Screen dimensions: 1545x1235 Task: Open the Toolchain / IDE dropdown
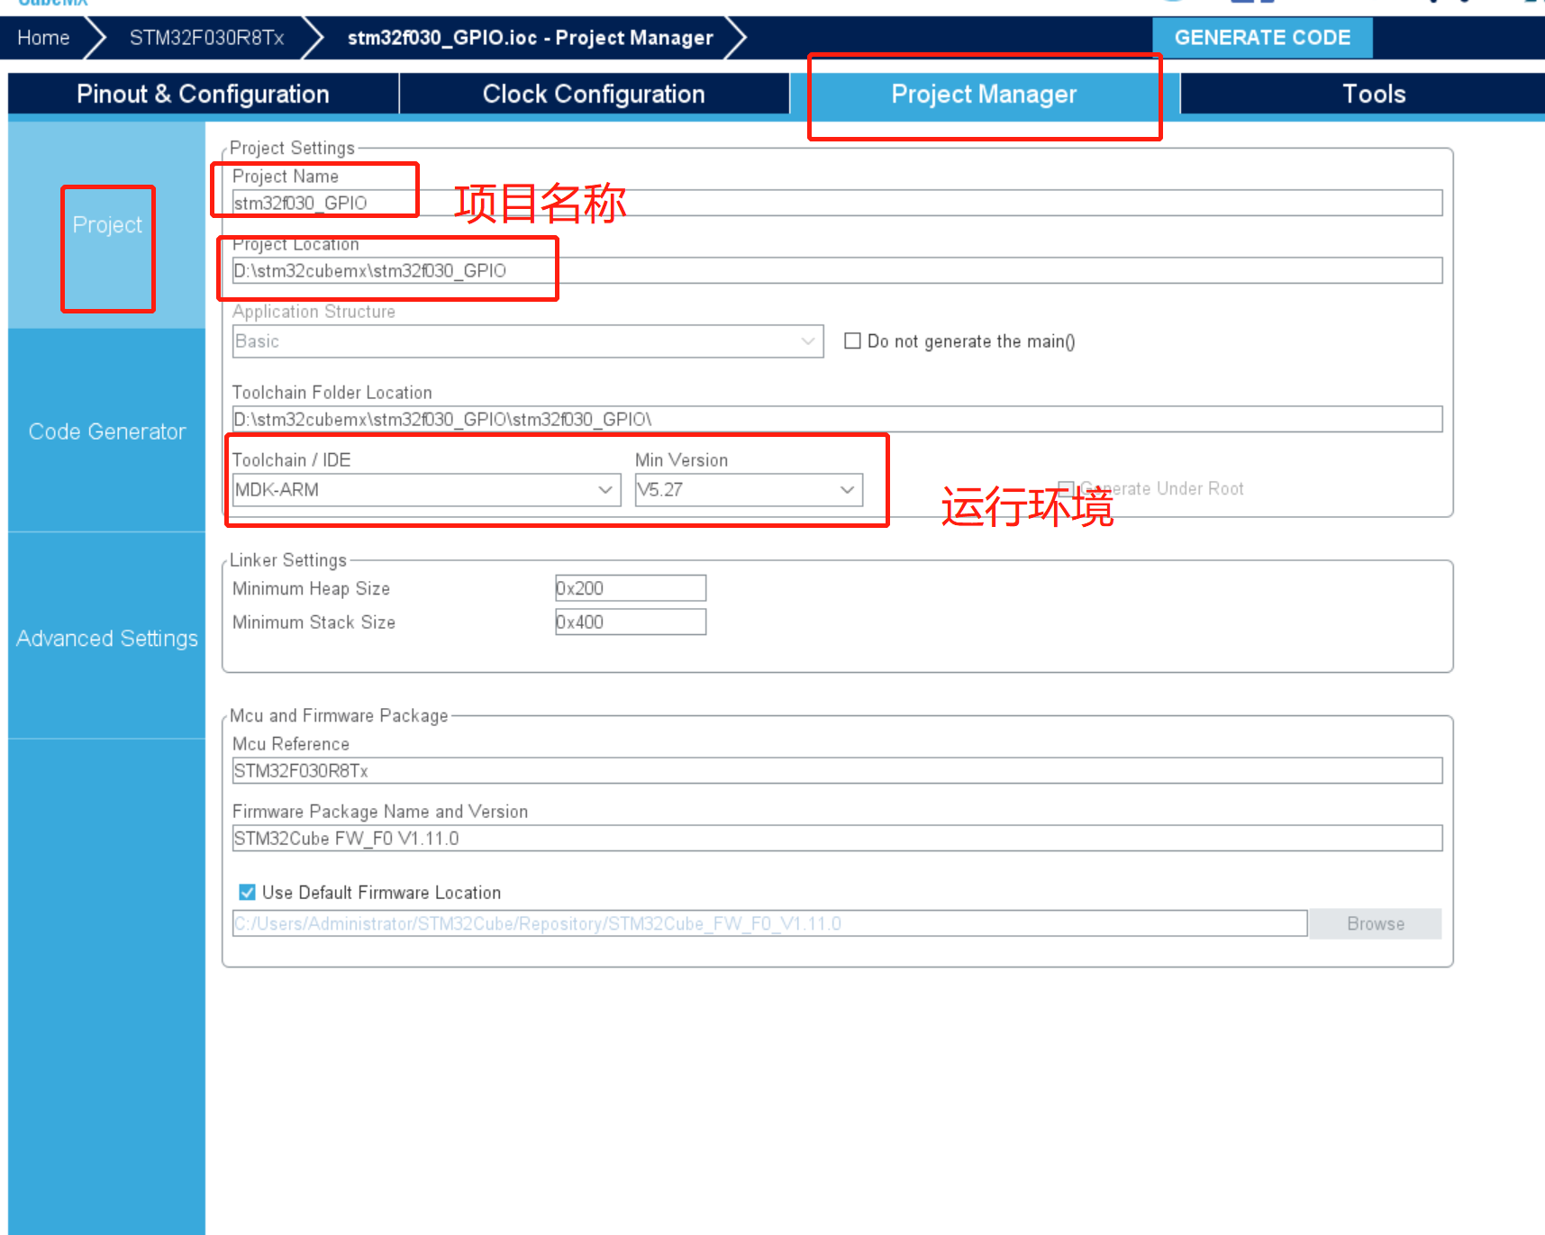pos(426,490)
